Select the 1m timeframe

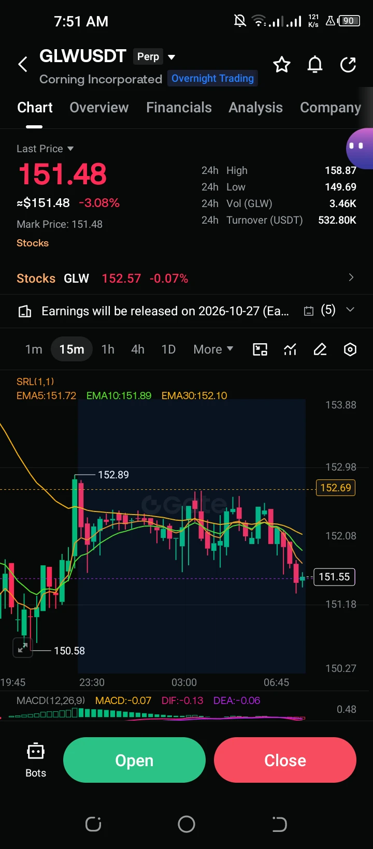34,349
